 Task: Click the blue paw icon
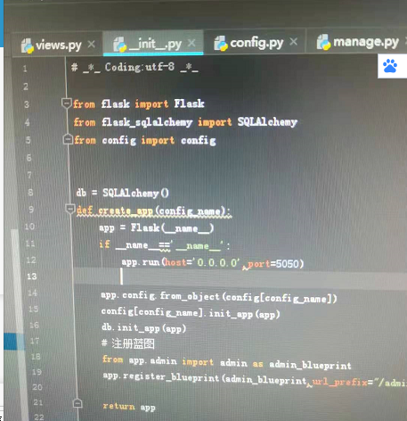[x=390, y=66]
